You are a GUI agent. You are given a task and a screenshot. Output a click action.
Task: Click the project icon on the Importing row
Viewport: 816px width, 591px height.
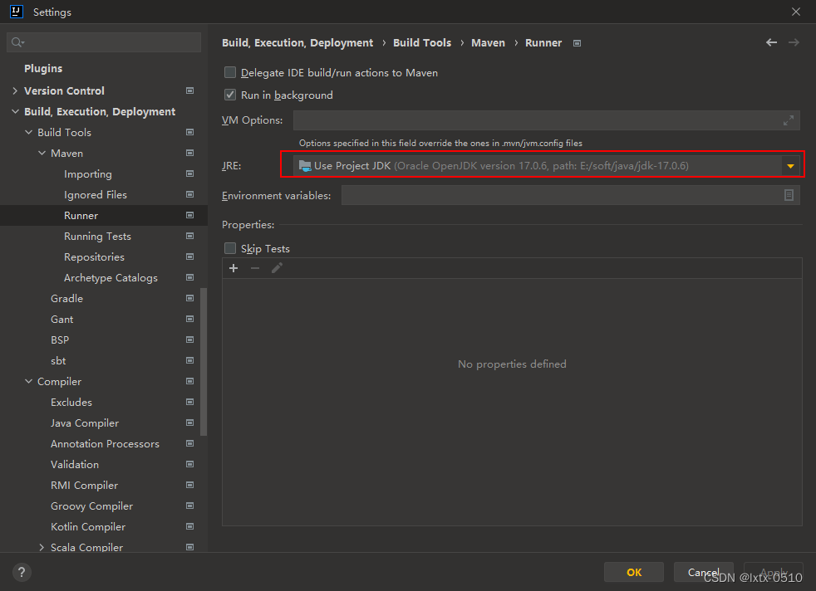point(190,173)
